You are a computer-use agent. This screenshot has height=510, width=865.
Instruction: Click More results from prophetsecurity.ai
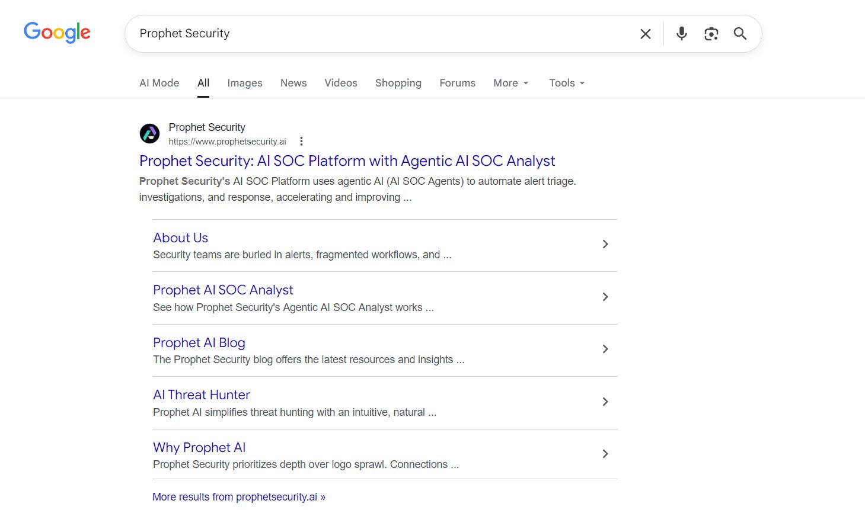(238, 497)
